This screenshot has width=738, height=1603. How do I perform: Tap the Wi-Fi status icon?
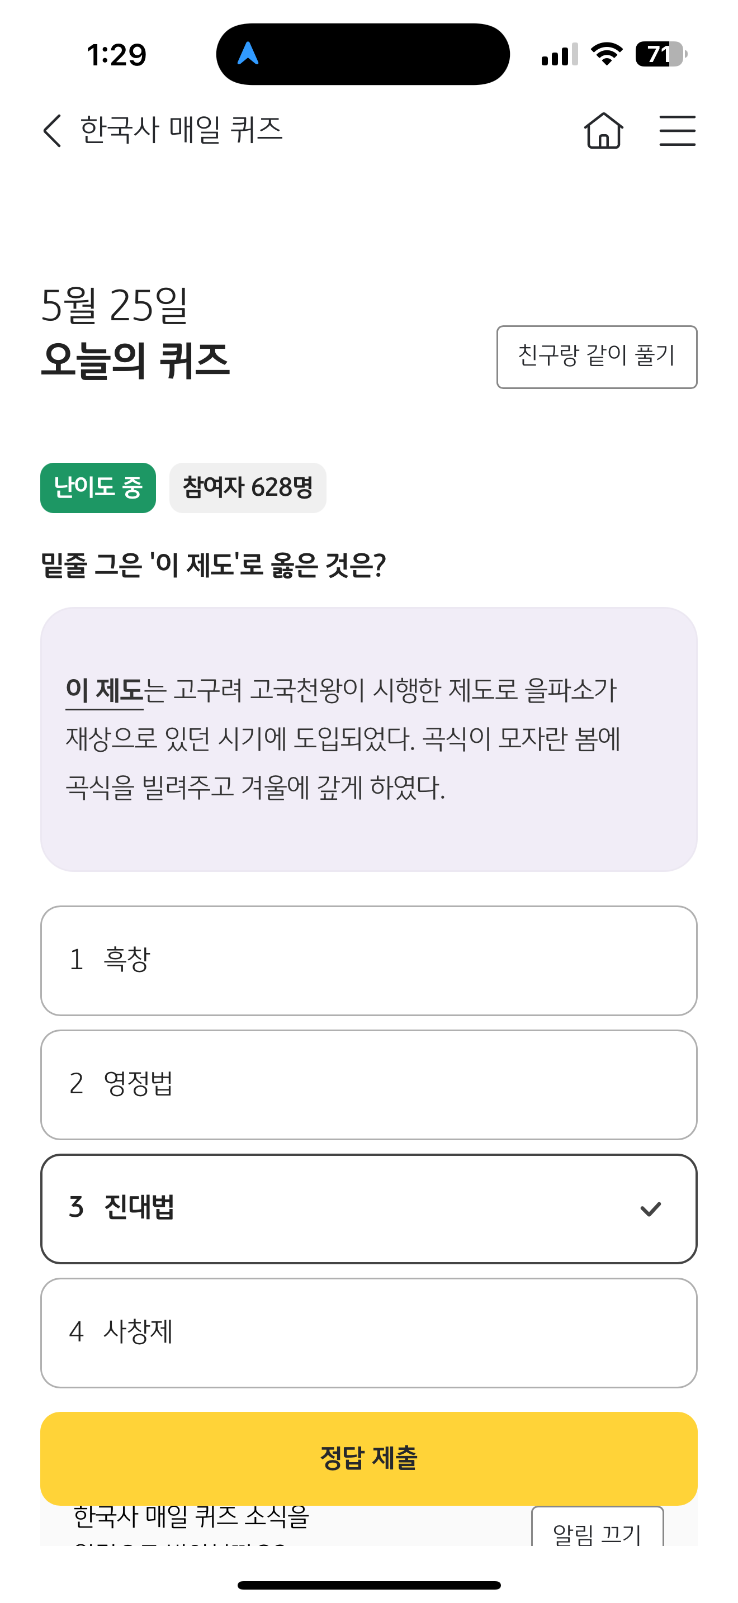pyautogui.click(x=607, y=54)
